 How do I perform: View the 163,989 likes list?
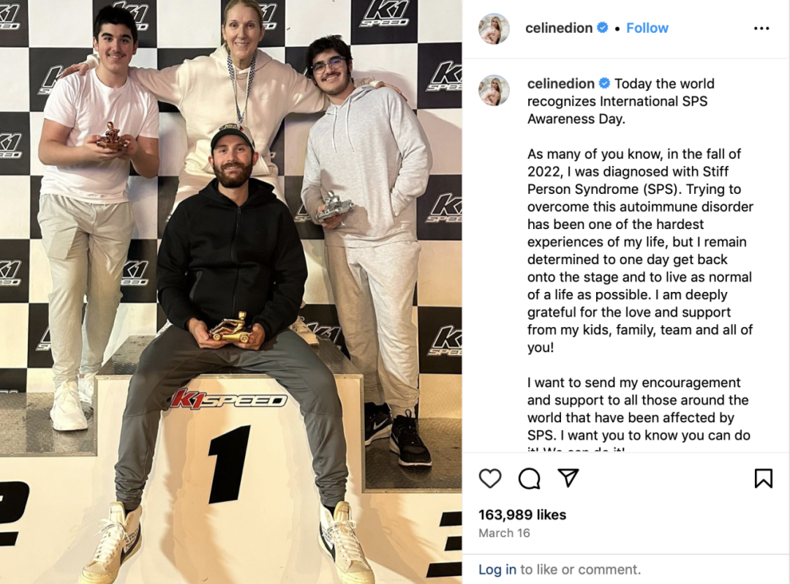[522, 514]
